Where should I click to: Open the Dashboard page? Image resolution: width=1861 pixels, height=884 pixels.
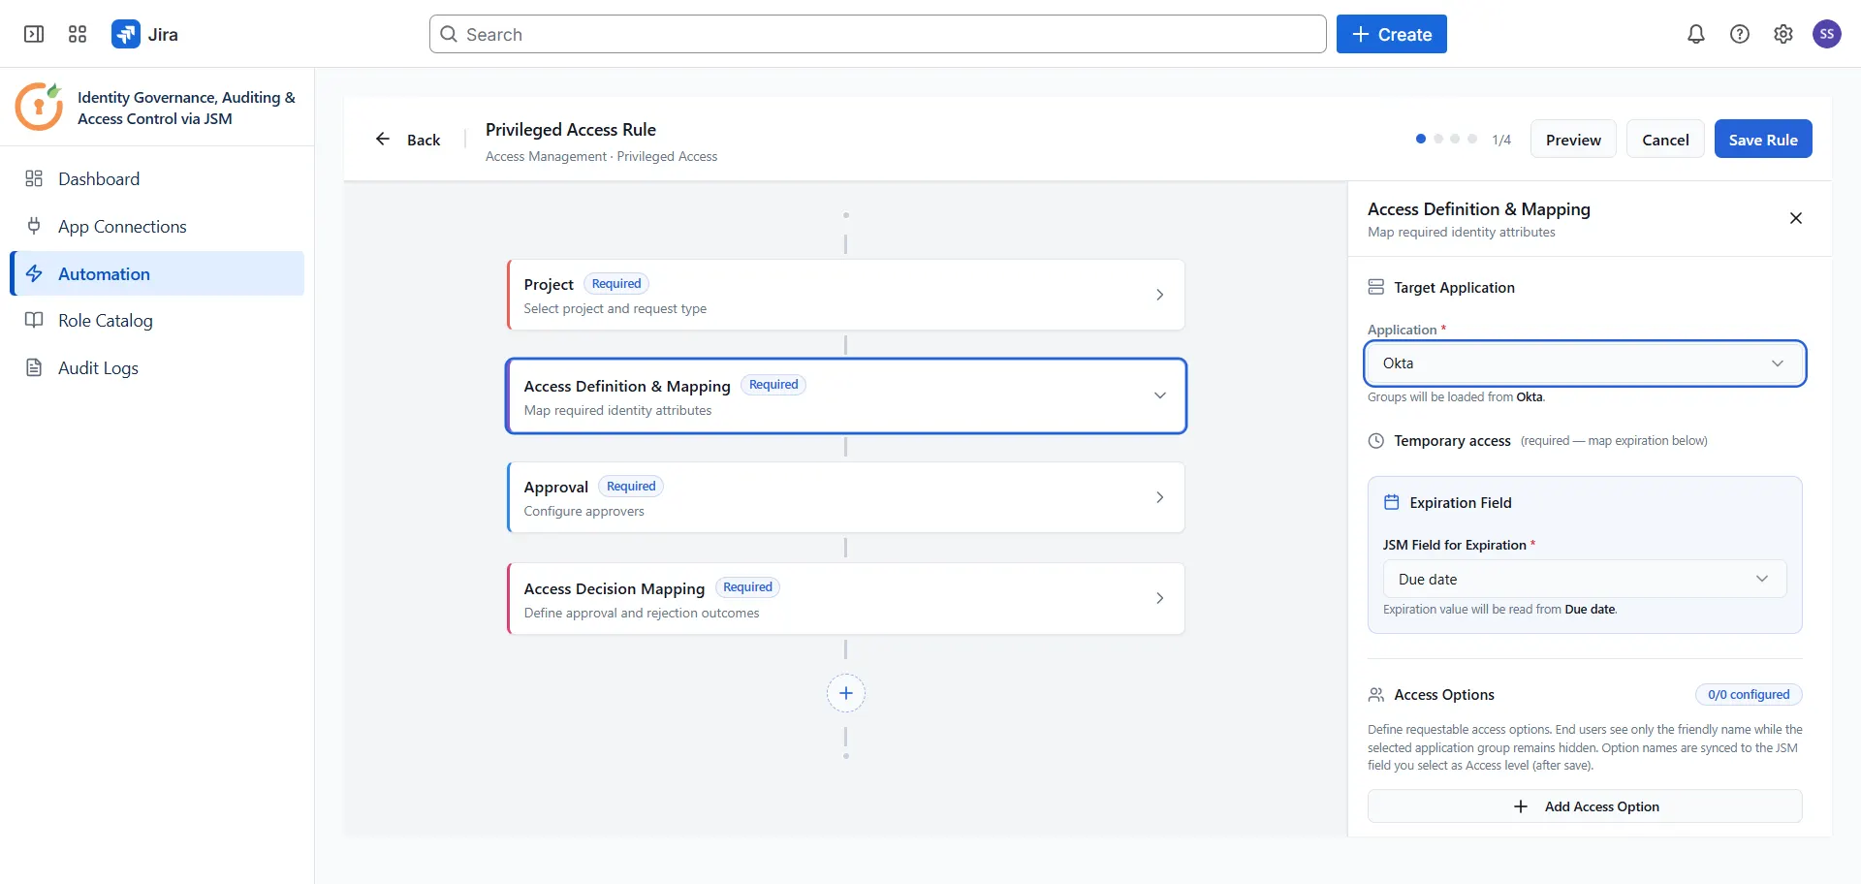coord(157,178)
